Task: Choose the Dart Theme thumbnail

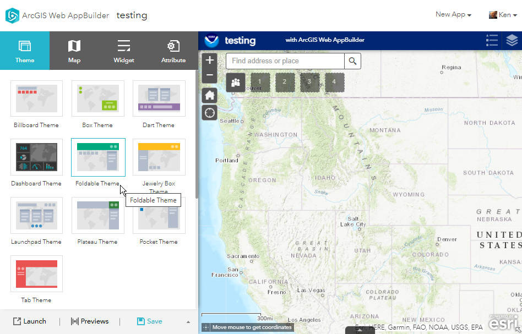Action: pyautogui.click(x=159, y=98)
